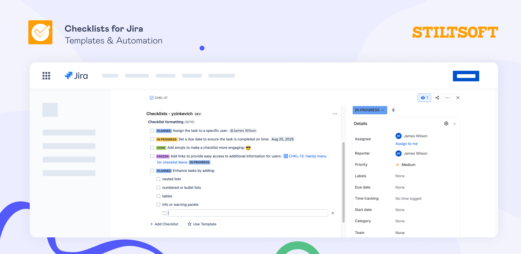
Task: Open the ellipsis menu beside the issue title
Action: tap(335, 114)
